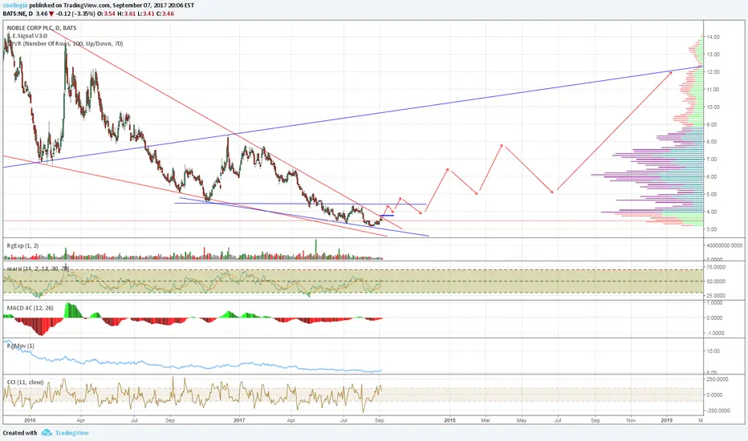The image size is (748, 441).
Task: Click the 3.00 price axis label
Action: tap(712, 229)
